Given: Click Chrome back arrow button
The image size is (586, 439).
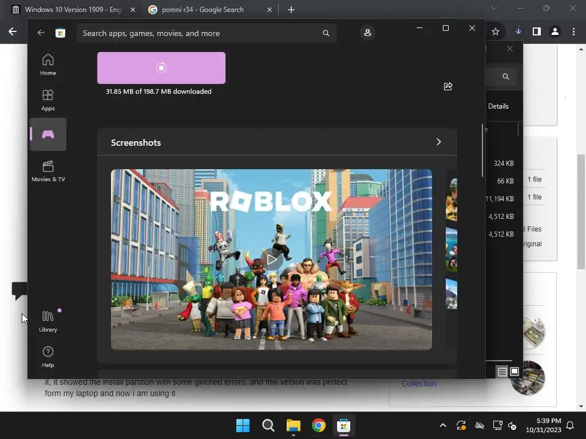Looking at the screenshot, I should tap(13, 32).
